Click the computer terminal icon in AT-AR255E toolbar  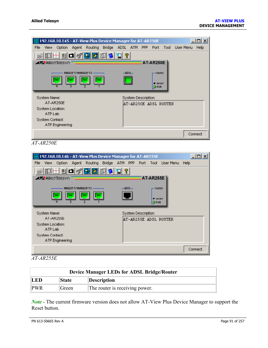tap(118, 171)
